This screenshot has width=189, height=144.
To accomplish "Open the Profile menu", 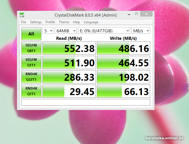I will [x=50, y=22].
